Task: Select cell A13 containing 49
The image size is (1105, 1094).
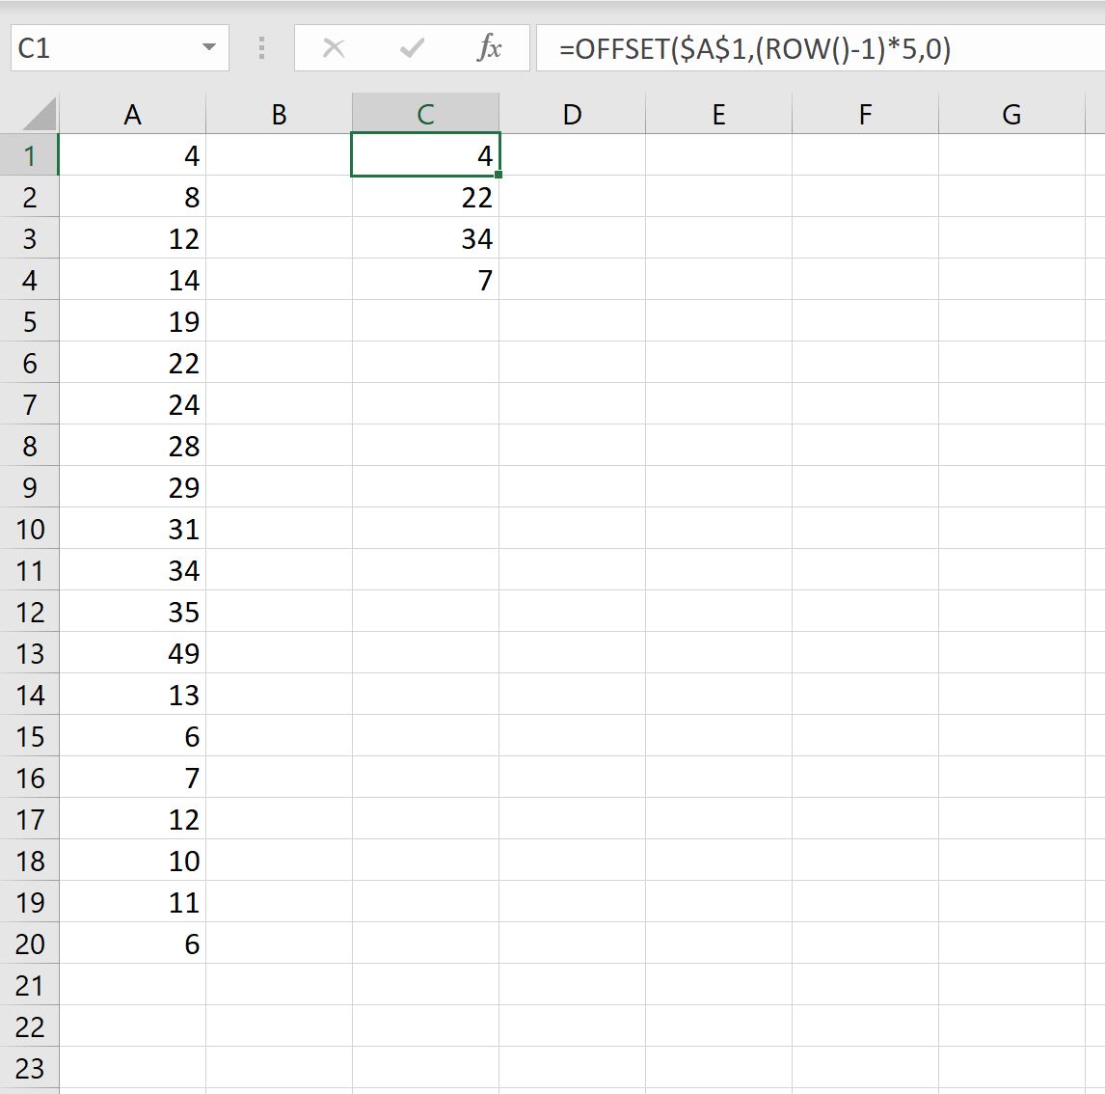Action: (132, 653)
